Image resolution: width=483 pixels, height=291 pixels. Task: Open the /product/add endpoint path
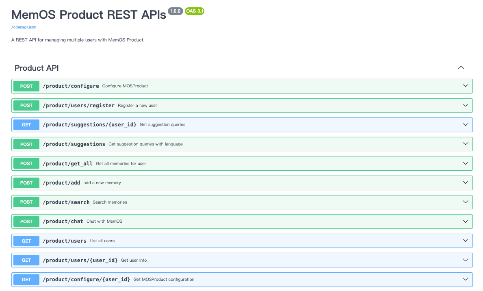[62, 183]
